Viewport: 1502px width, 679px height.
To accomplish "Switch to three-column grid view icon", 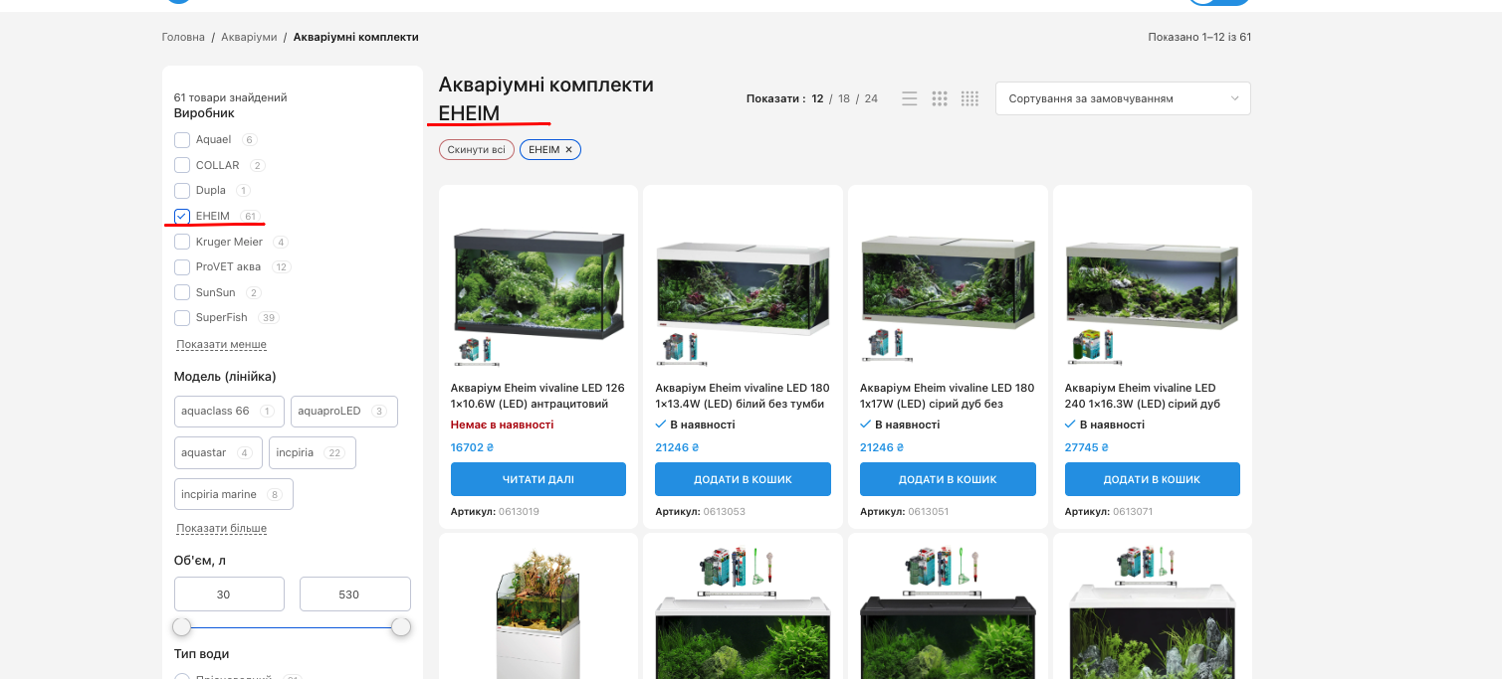I will [940, 98].
